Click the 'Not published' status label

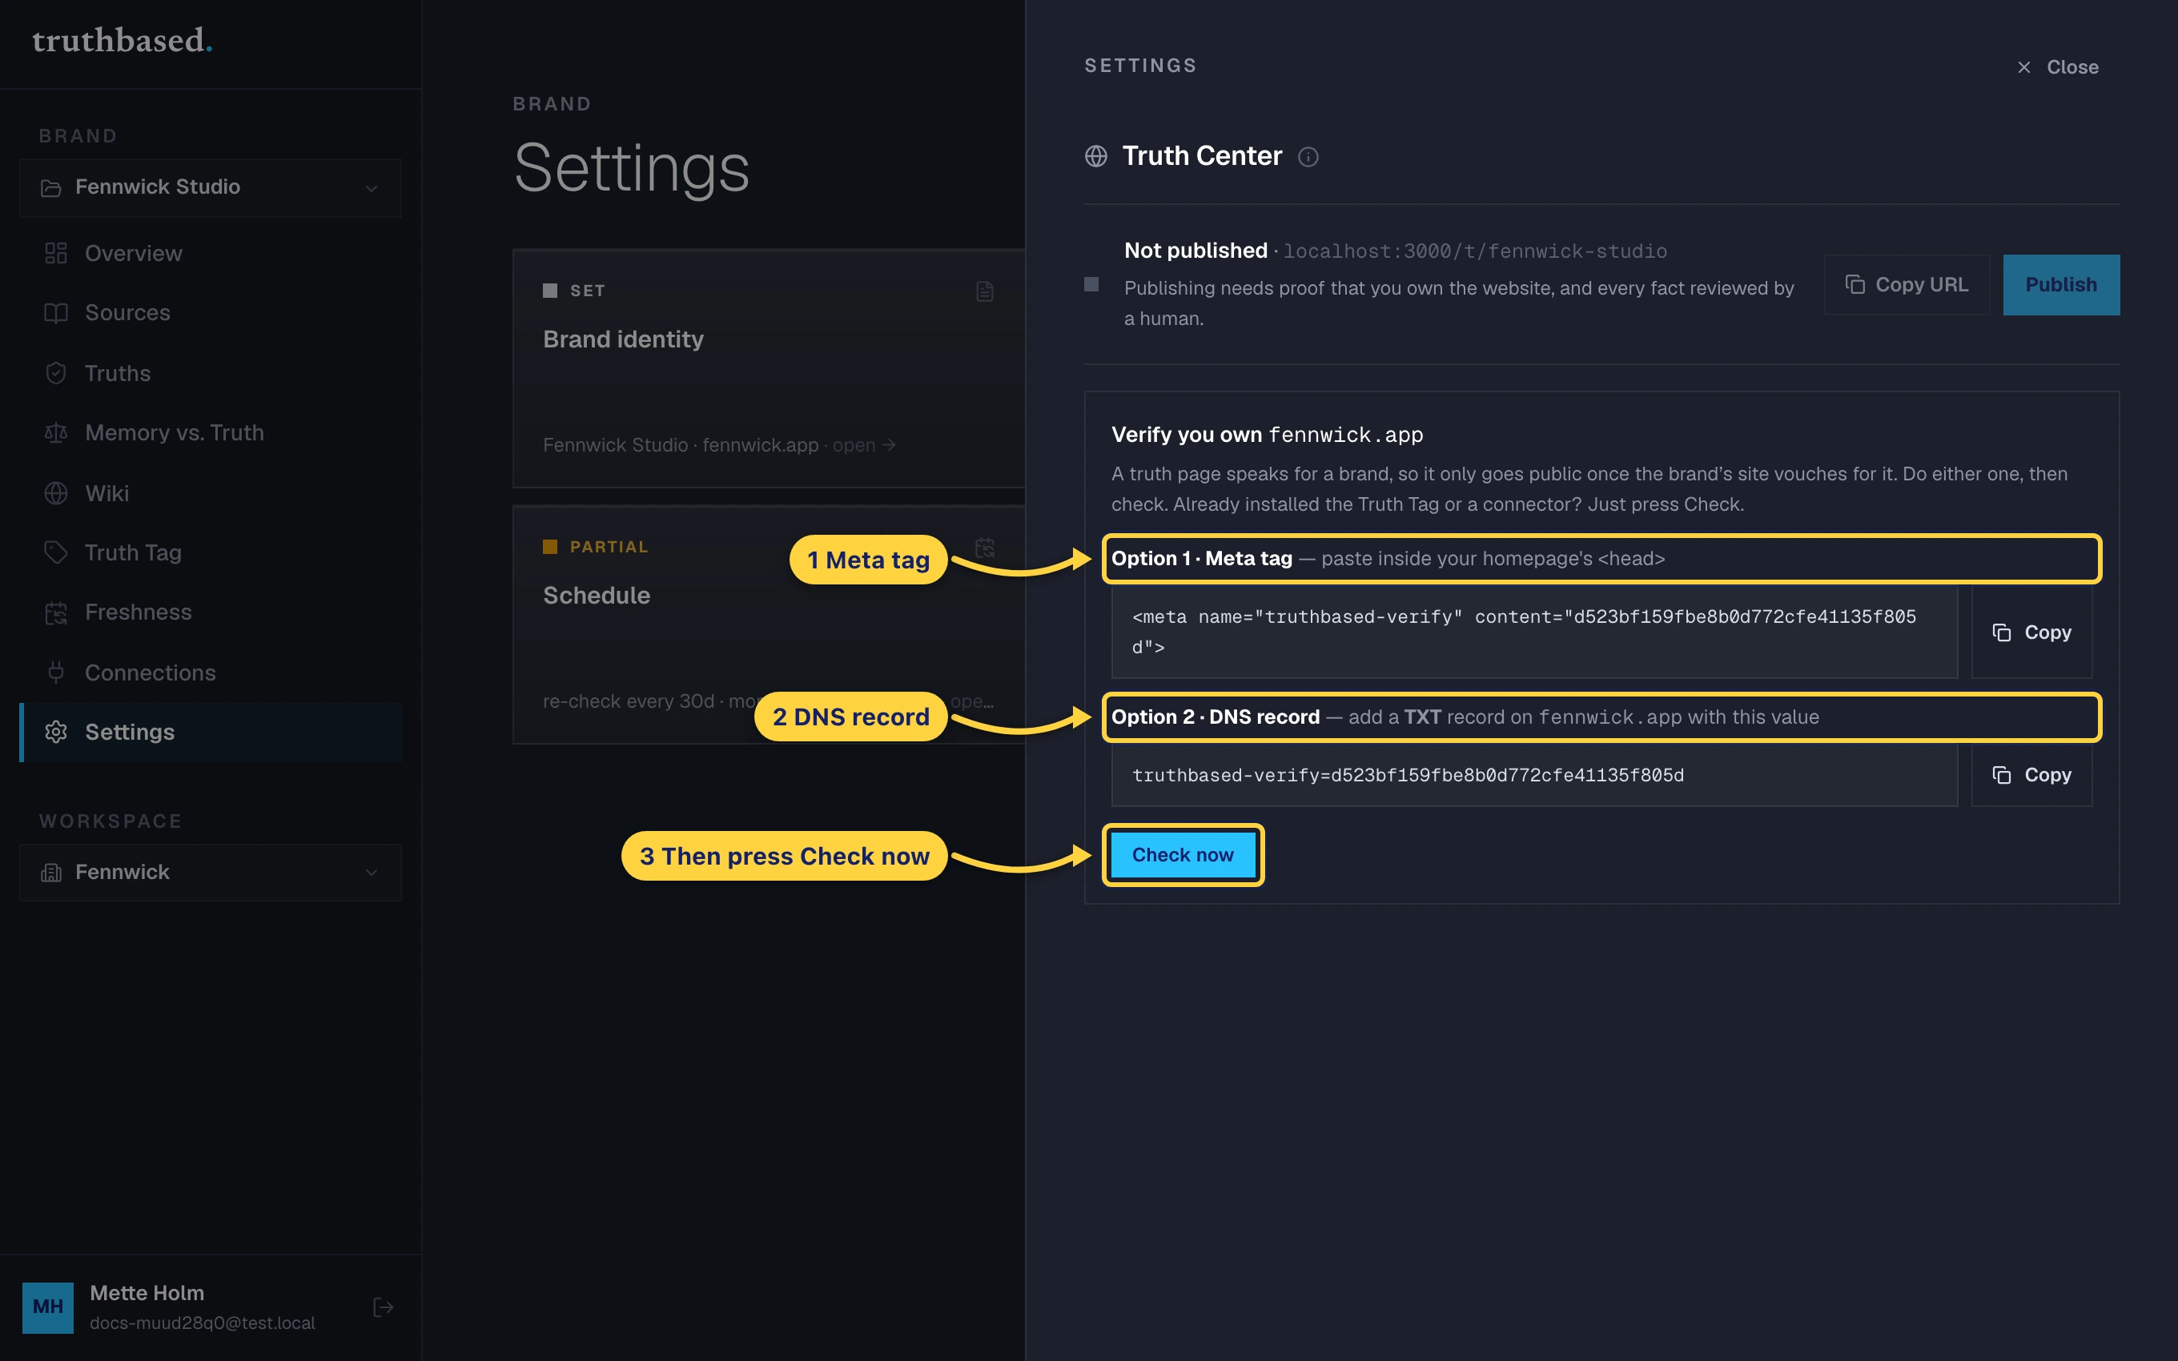click(x=1195, y=251)
